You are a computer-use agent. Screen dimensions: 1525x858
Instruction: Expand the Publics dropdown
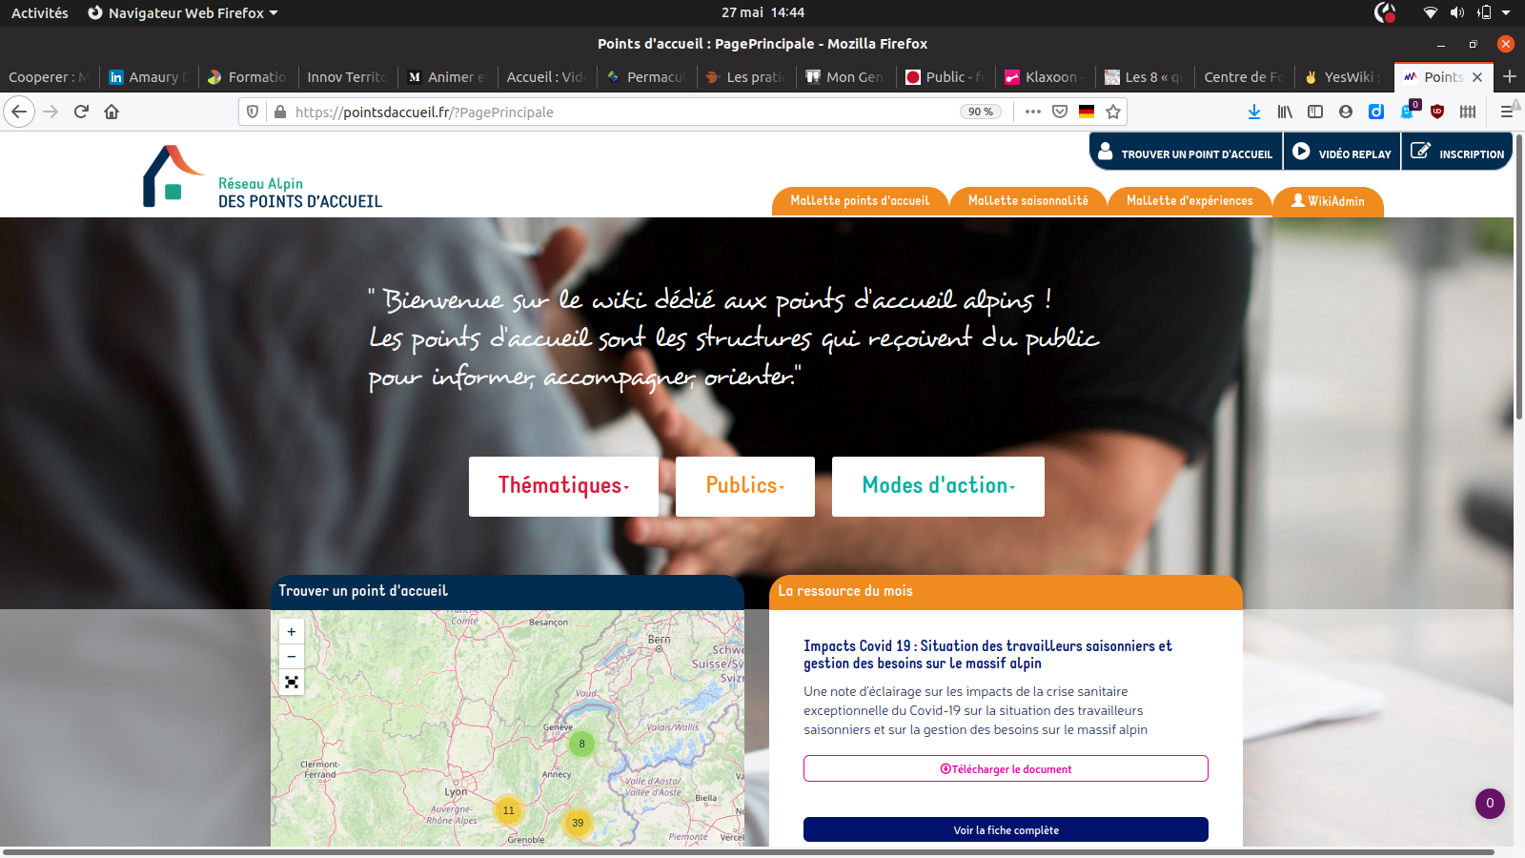click(744, 486)
